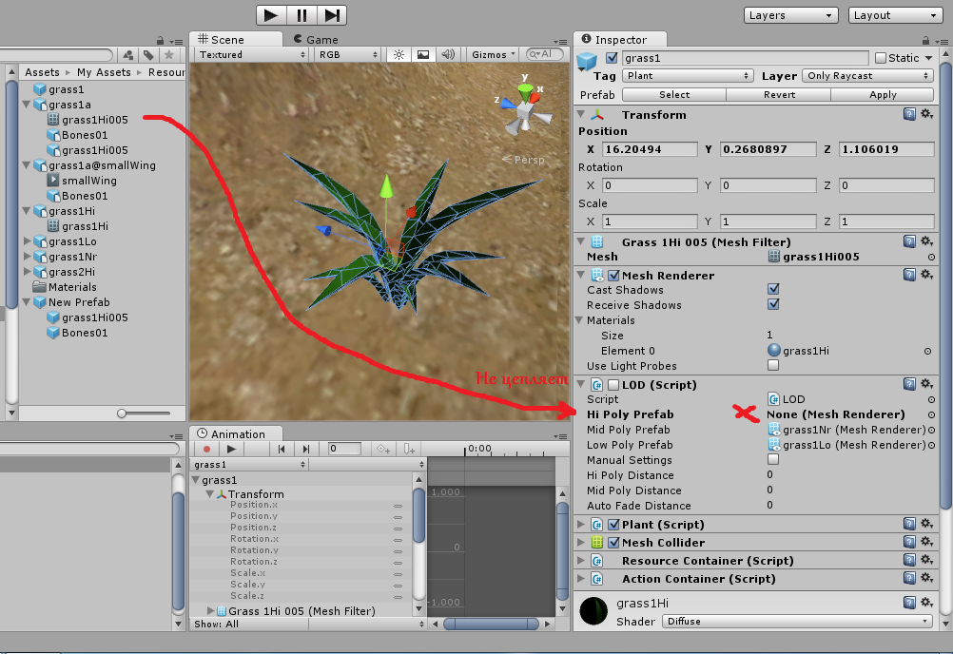Enable the Static checkbox
Image resolution: width=953 pixels, height=654 pixels.
[880, 58]
